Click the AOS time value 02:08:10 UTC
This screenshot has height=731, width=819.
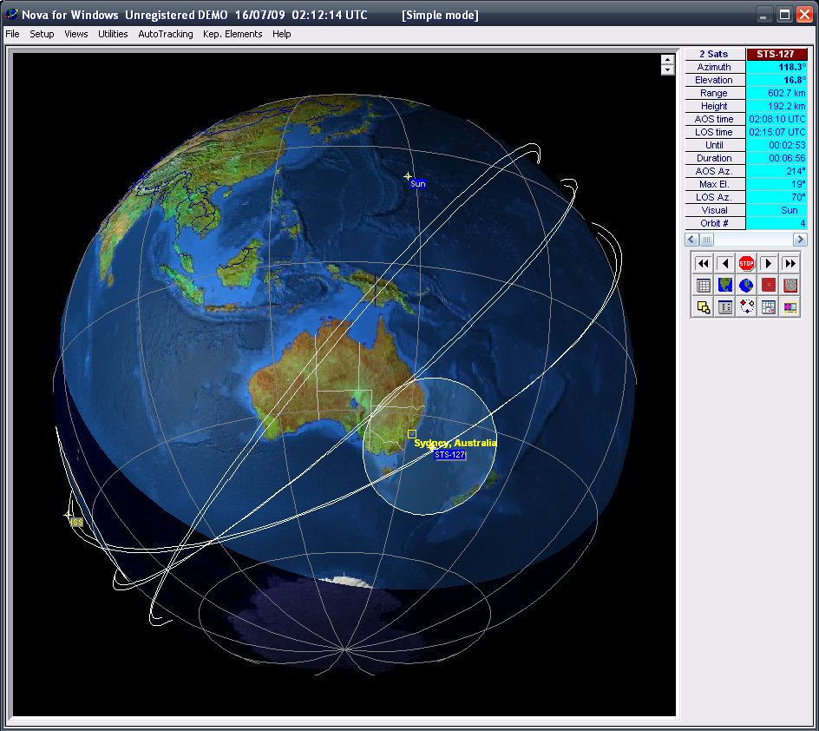(776, 119)
